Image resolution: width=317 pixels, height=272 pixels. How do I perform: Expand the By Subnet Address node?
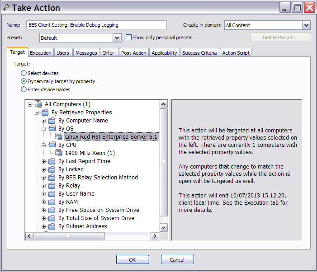coord(44,226)
